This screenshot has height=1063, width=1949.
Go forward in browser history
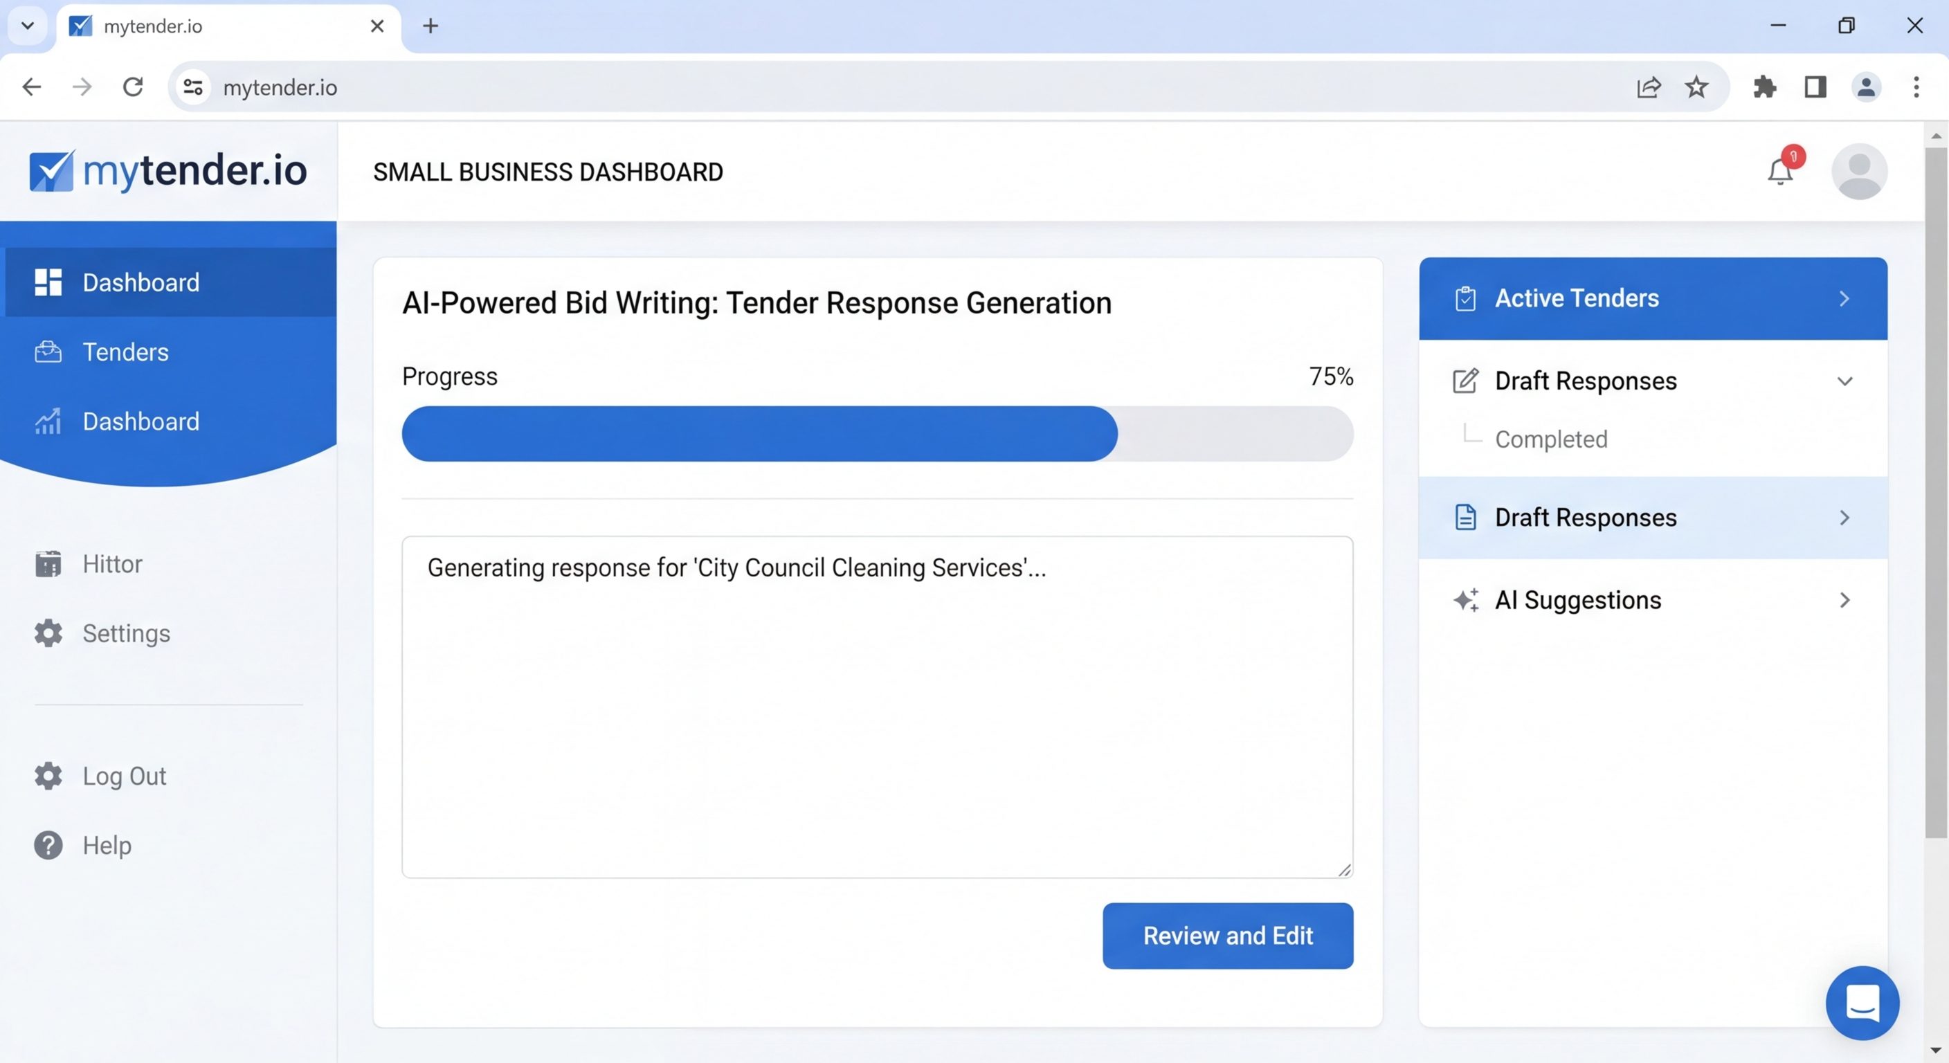pos(82,87)
